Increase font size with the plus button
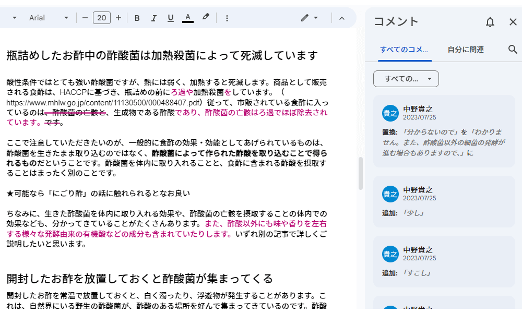This screenshot has height=313, width=522. [x=118, y=17]
